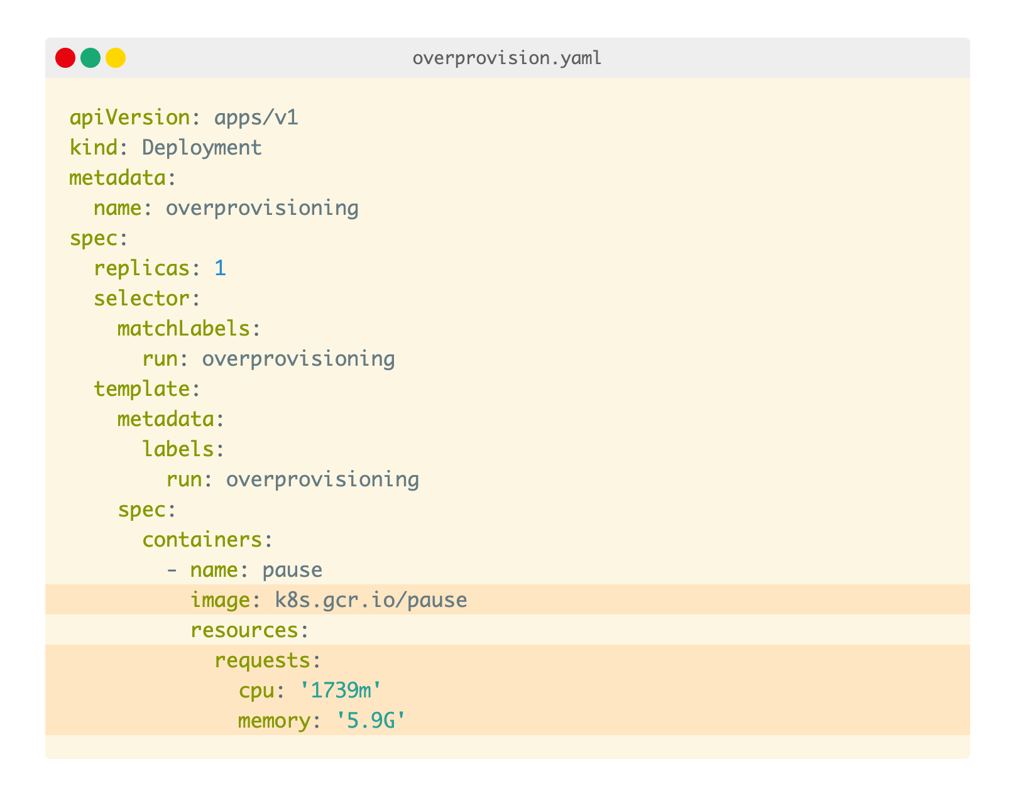Click the containers key
The width and height of the screenshot is (1028, 803).
pos(202,540)
